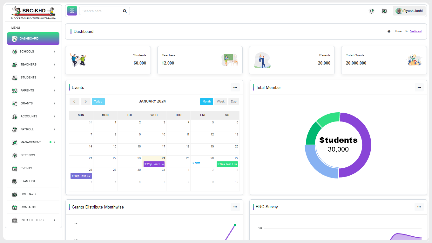This screenshot has height=243, width=432.
Task: Click the grid menu toggle icon
Action: coord(72,11)
